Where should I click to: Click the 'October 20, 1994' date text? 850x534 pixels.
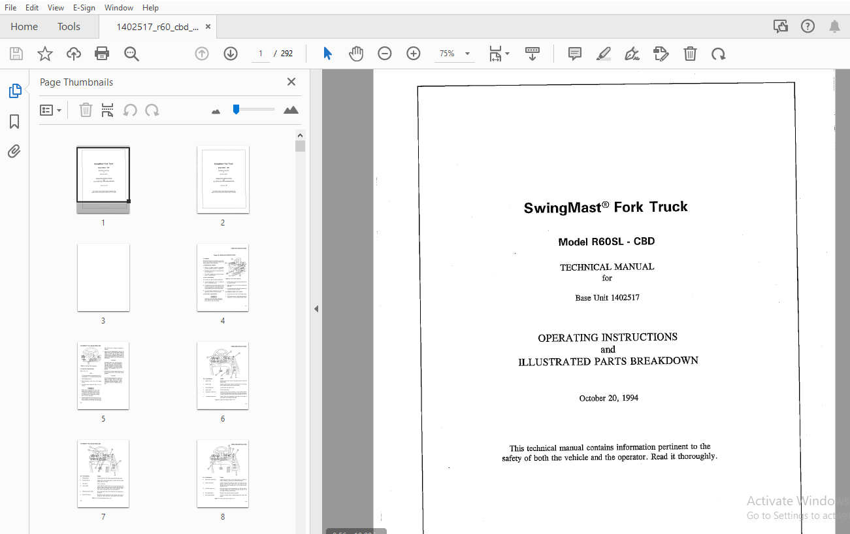click(x=608, y=398)
